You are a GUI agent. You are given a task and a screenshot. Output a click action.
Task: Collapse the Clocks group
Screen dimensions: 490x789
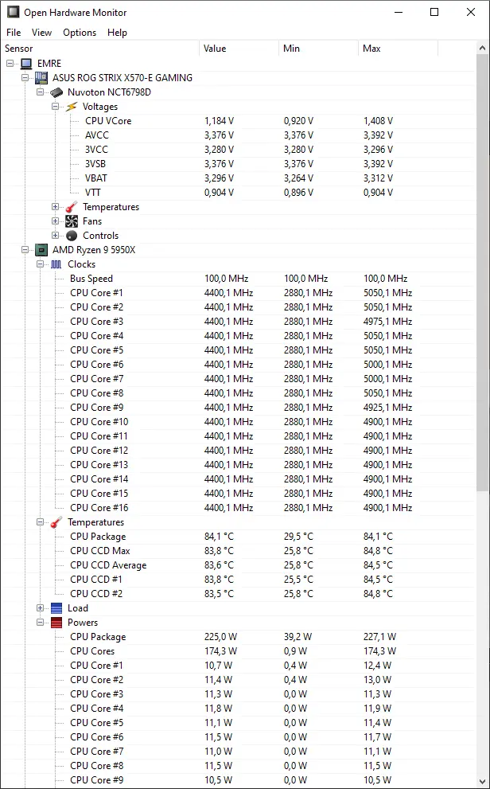pos(41,264)
